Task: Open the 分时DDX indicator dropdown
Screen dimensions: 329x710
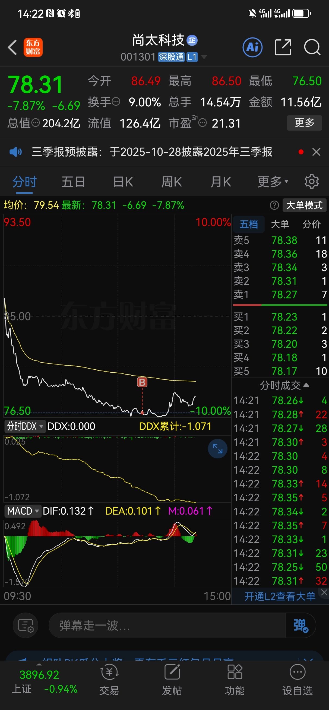Action: [24, 426]
